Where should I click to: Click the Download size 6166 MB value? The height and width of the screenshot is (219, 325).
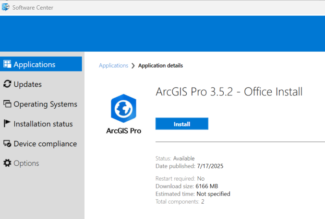[x=206, y=186]
